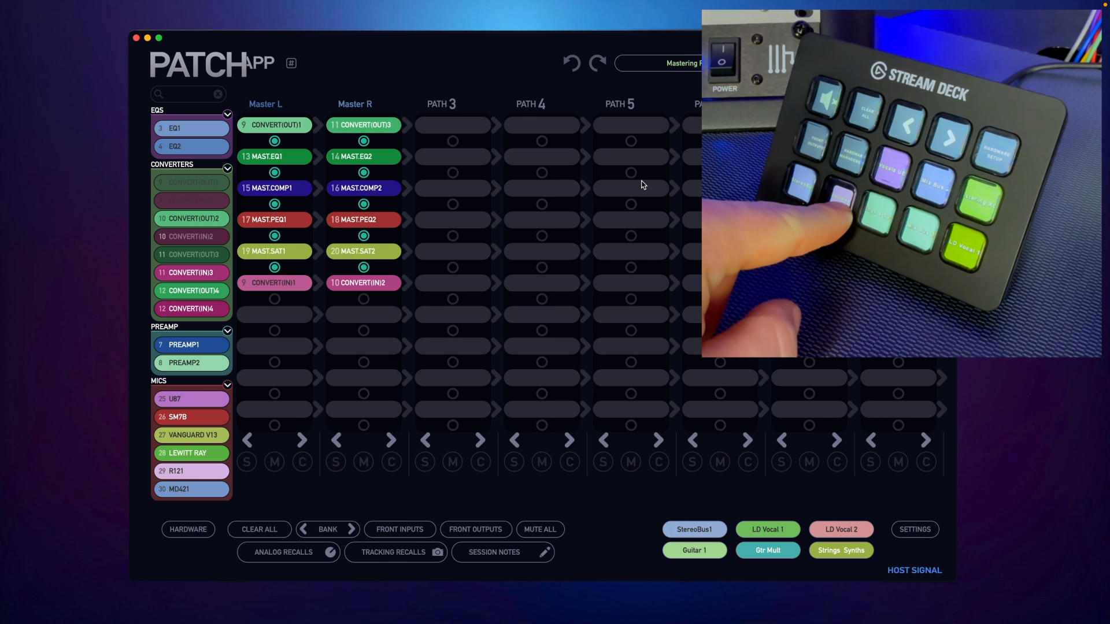Select the PATH 3 column header
Screen dimensions: 1110x624
click(442, 104)
